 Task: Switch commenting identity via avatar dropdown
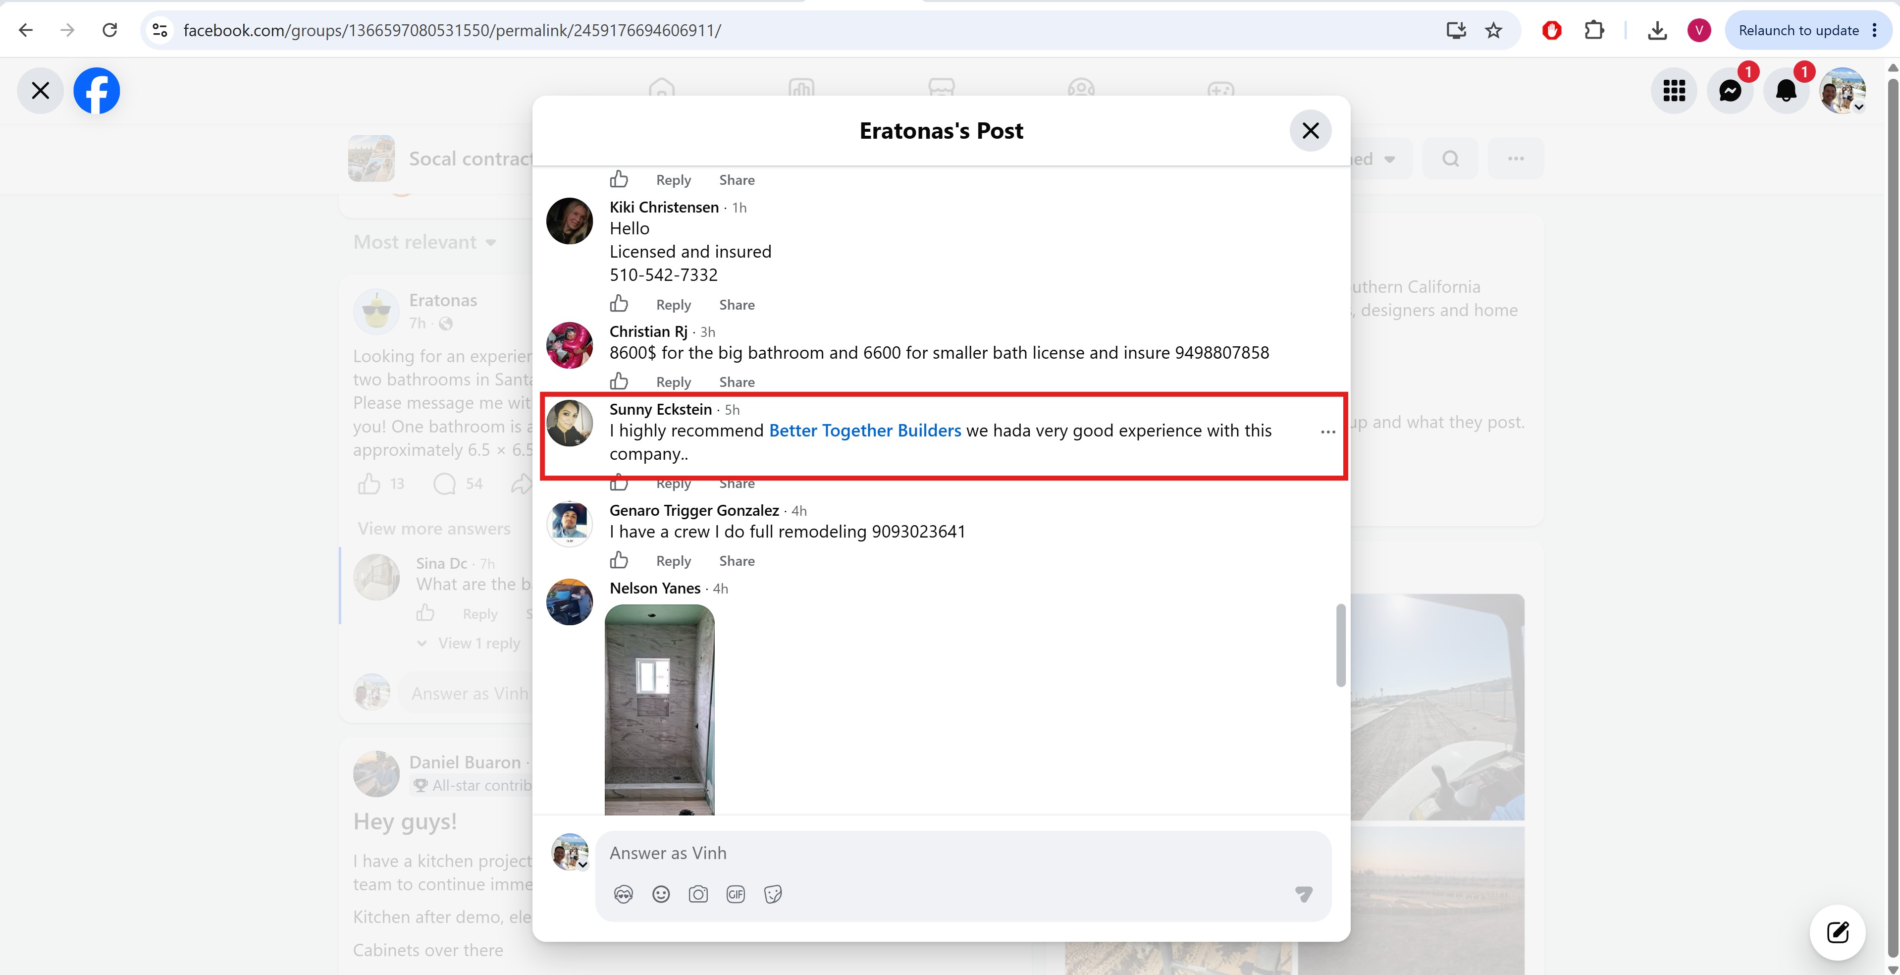tap(571, 853)
